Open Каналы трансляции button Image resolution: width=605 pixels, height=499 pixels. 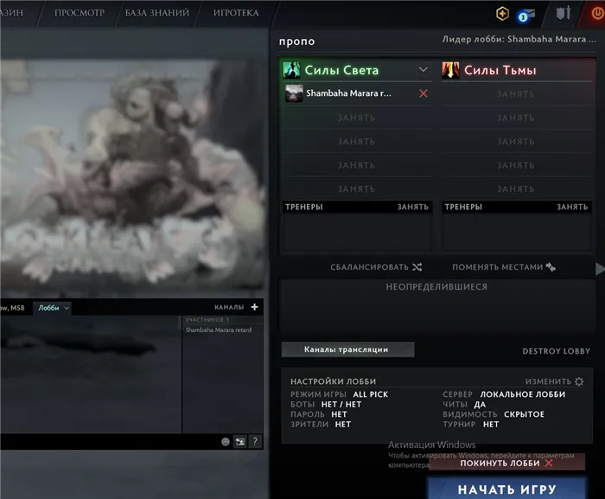347,349
